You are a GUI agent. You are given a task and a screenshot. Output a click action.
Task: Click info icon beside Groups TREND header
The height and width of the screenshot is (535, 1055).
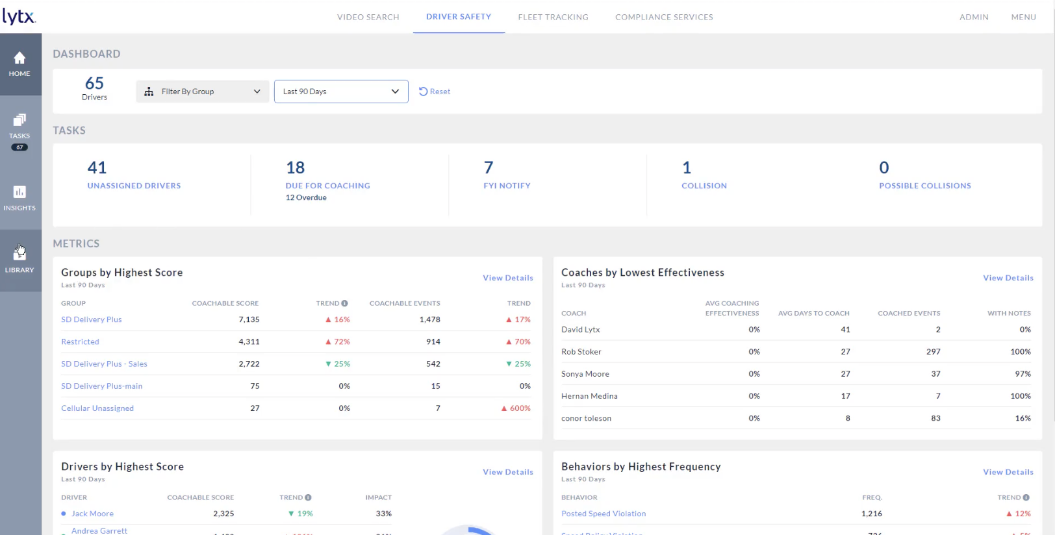pos(345,303)
